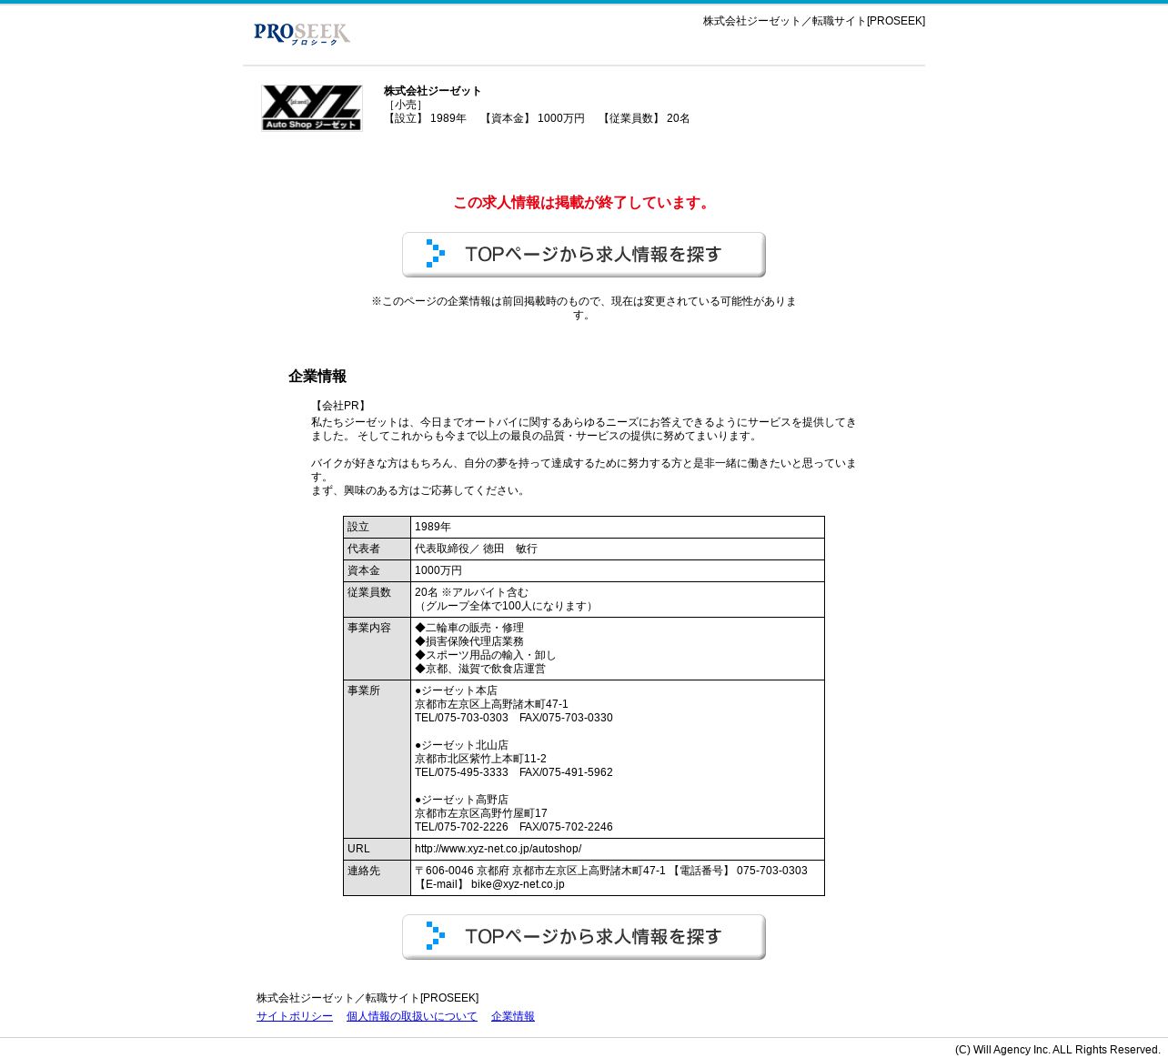Screen dimensions: 1168x1058
Task: Click the copyright Will Agency Inc. text
Action: coord(1057,1050)
